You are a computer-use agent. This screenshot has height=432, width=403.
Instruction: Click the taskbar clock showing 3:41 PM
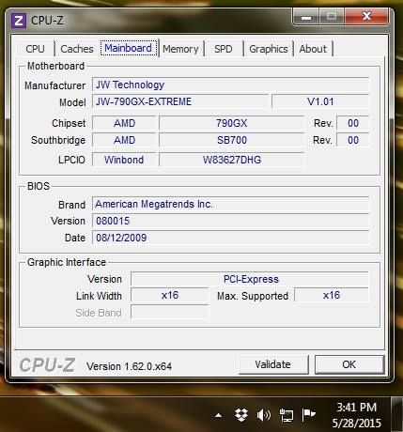356,415
